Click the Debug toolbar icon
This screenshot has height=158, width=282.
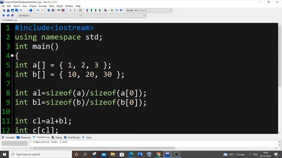(106, 11)
